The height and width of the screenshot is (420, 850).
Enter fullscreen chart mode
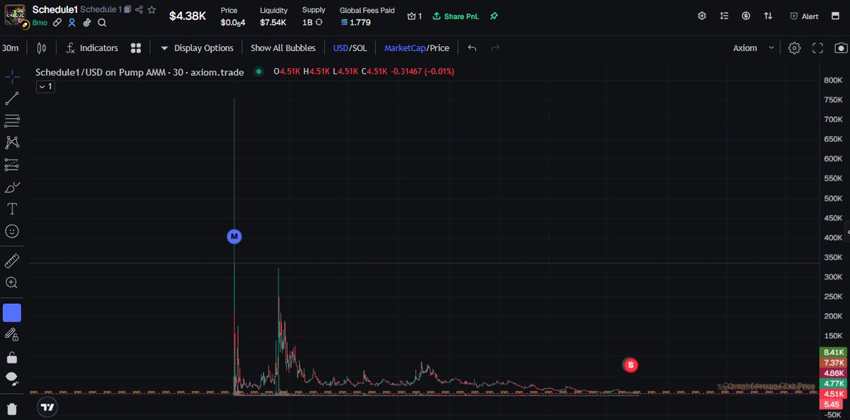[817, 48]
